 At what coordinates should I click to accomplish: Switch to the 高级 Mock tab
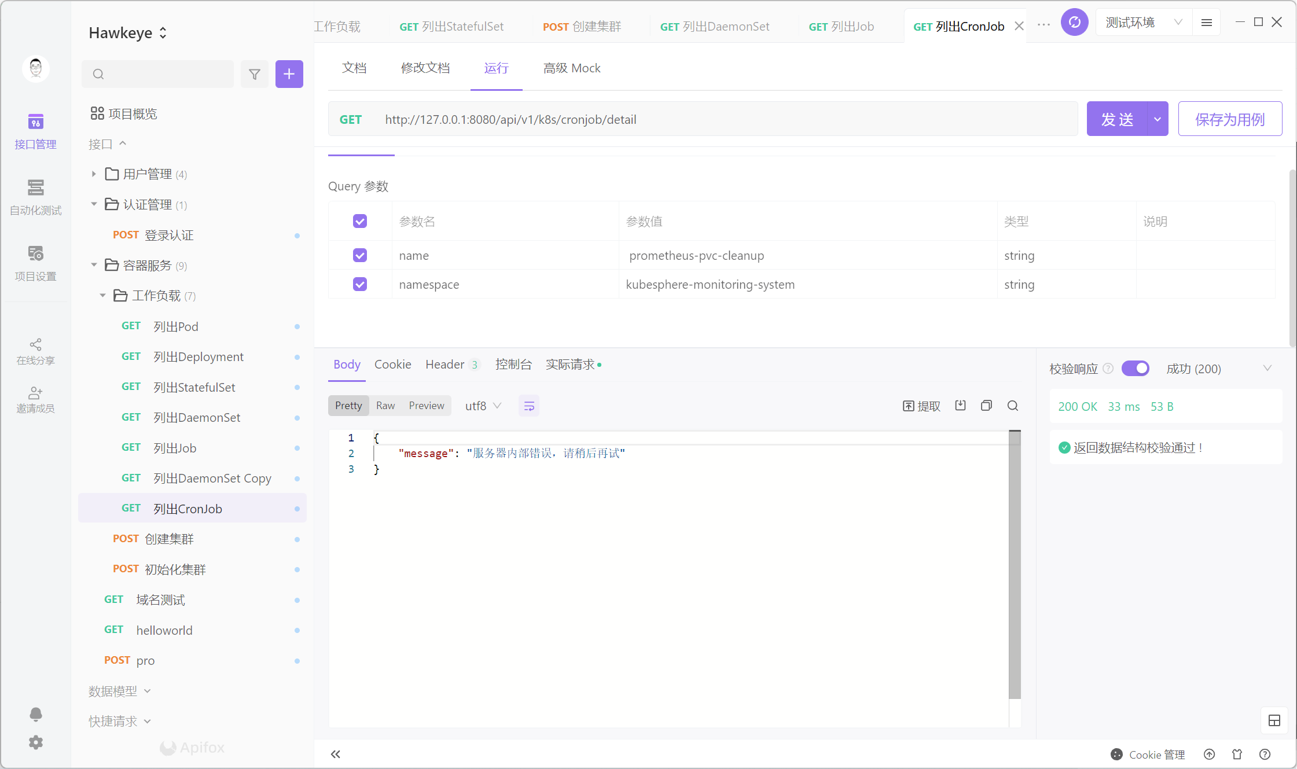[x=572, y=68]
